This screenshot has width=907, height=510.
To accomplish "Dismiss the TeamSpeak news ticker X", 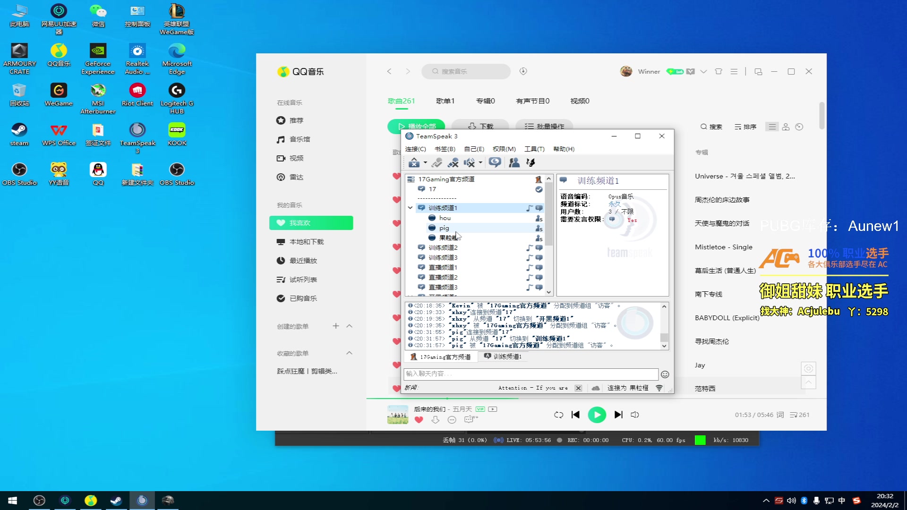I will coord(578,388).
